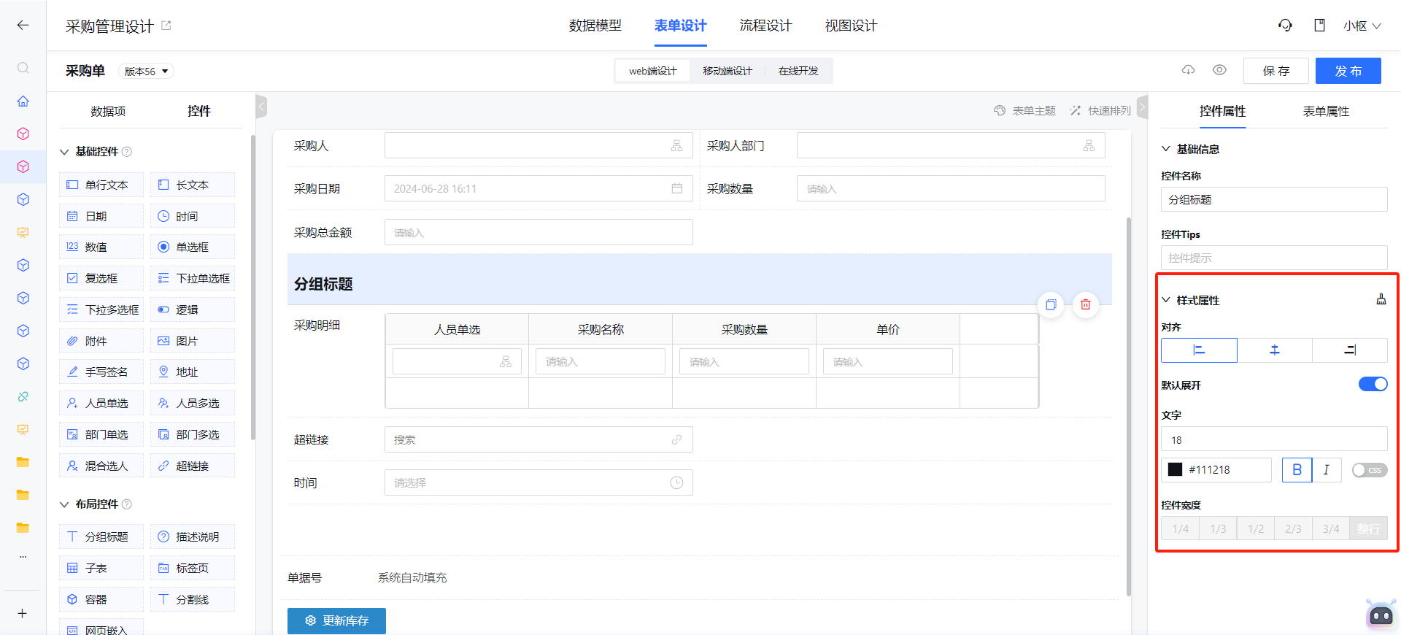Click the search icon in left sidebar

[23, 68]
